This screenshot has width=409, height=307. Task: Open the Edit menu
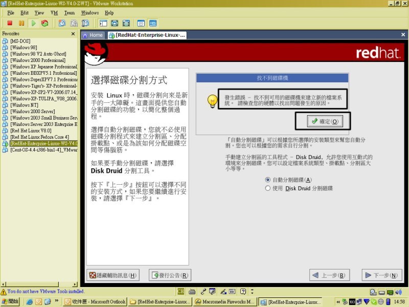pyautogui.click(x=25, y=12)
